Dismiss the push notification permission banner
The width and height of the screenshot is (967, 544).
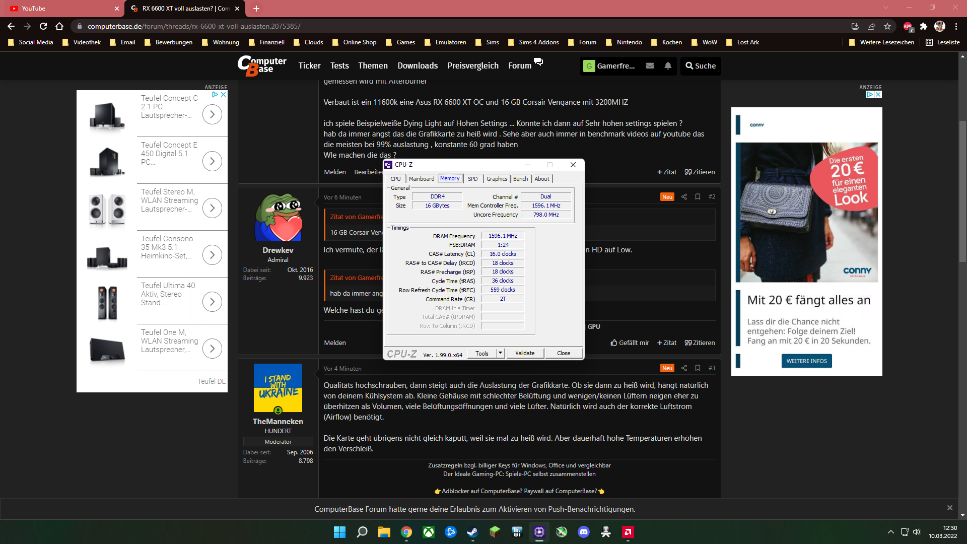pos(949,508)
